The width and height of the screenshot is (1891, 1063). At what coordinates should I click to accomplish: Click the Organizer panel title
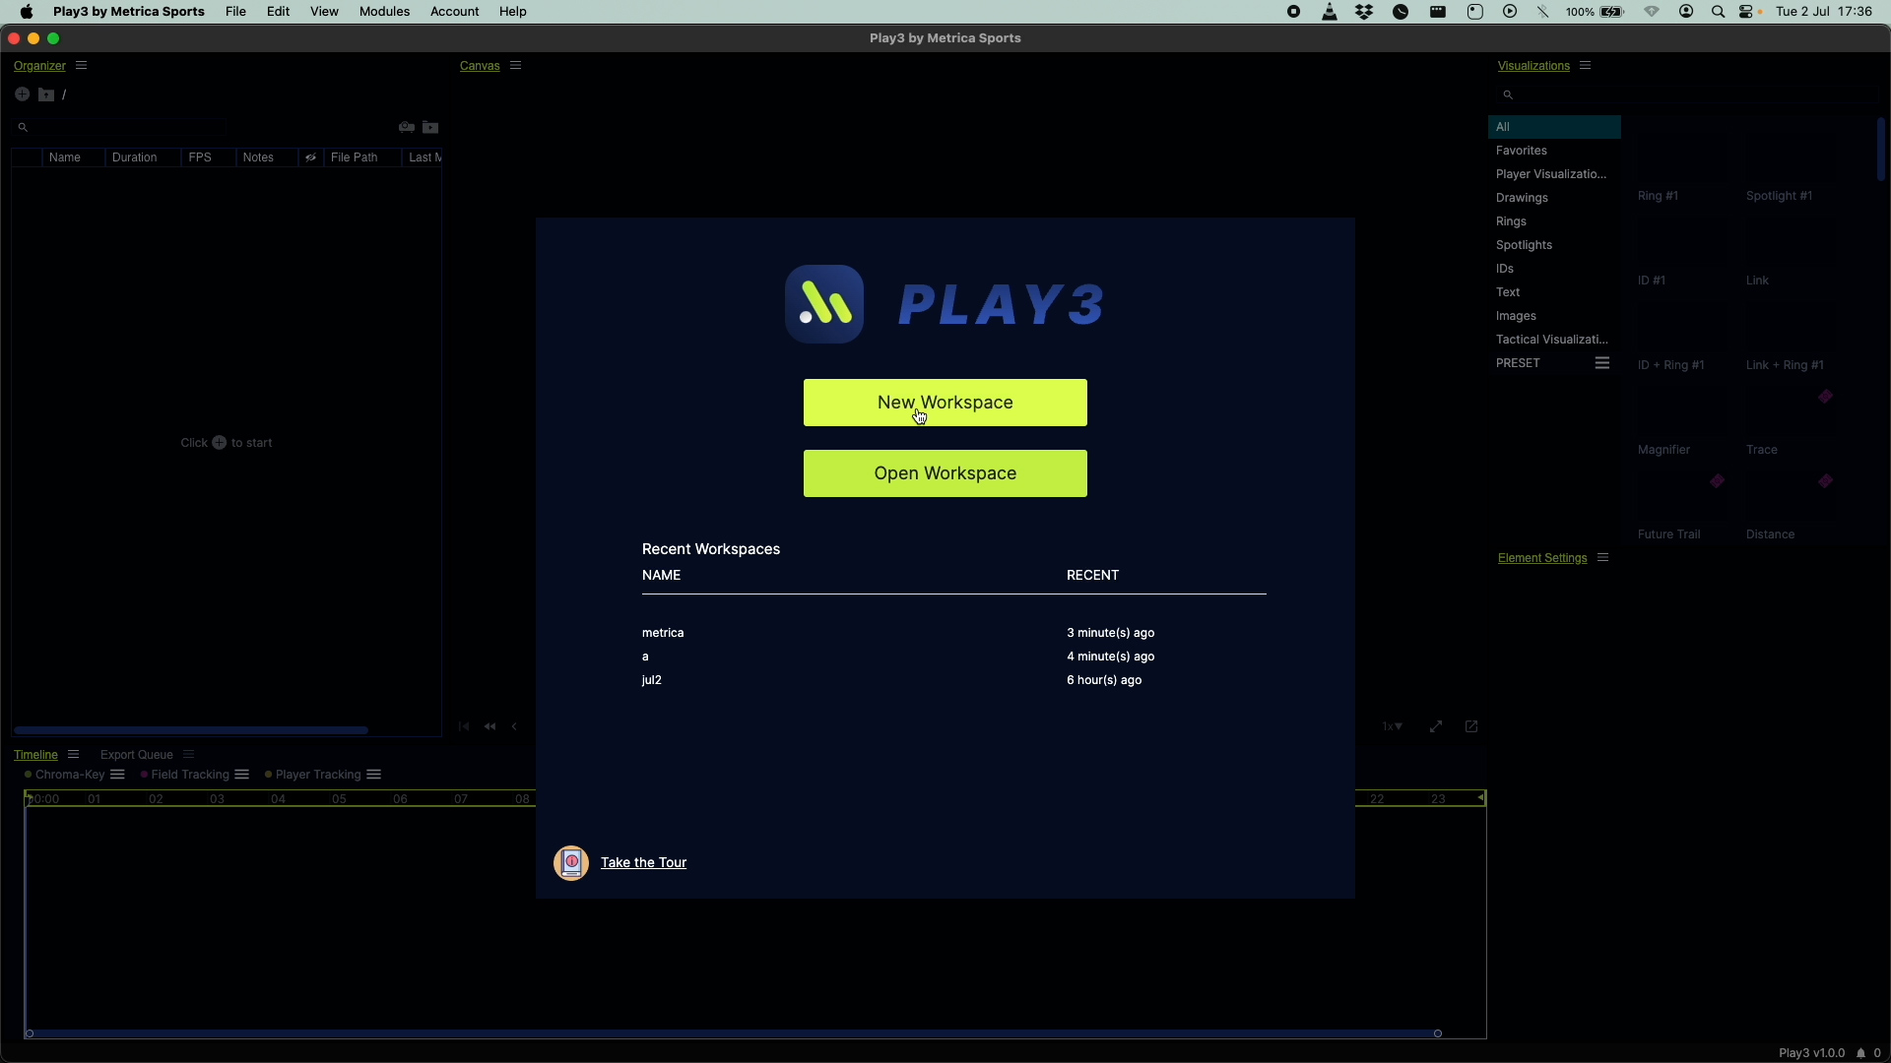point(39,66)
